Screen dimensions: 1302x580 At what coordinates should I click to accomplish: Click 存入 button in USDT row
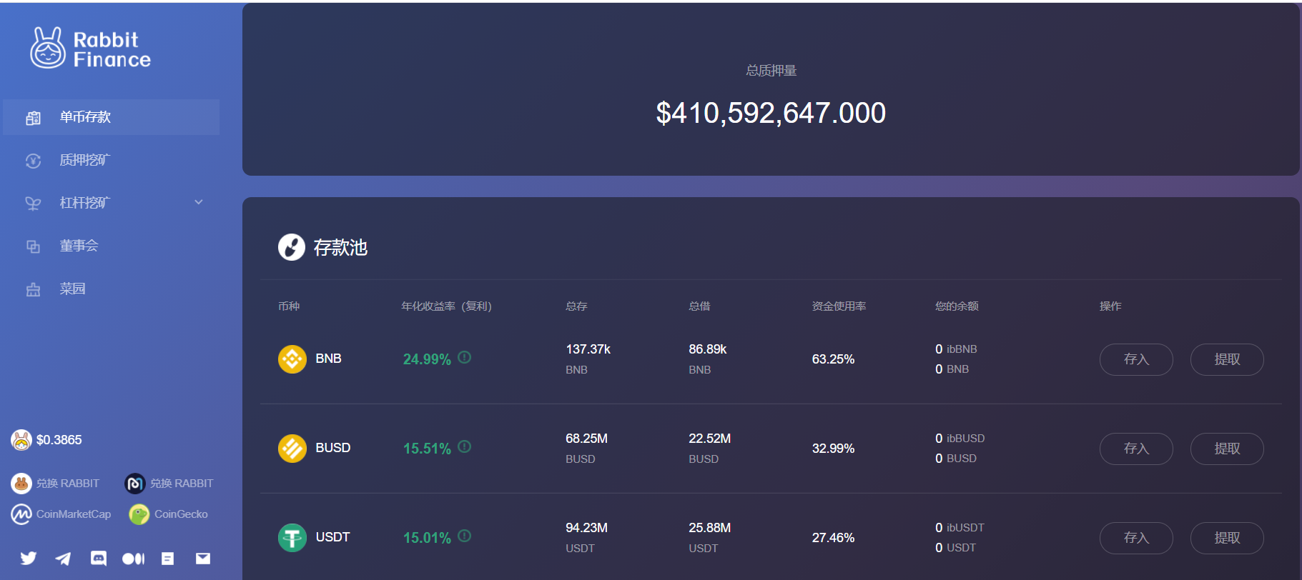pyautogui.click(x=1136, y=538)
